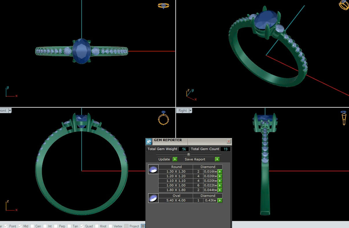Screen dimensions: 349x228
Task: Click the Right viewport title tab
Action: coord(183,111)
